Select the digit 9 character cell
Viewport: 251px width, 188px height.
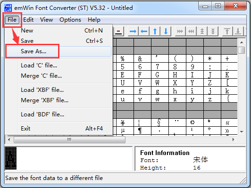tap(195, 66)
